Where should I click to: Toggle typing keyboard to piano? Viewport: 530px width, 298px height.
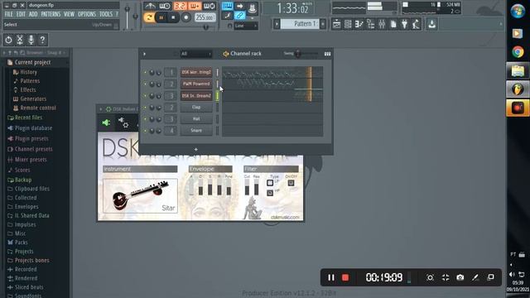pyautogui.click(x=228, y=6)
